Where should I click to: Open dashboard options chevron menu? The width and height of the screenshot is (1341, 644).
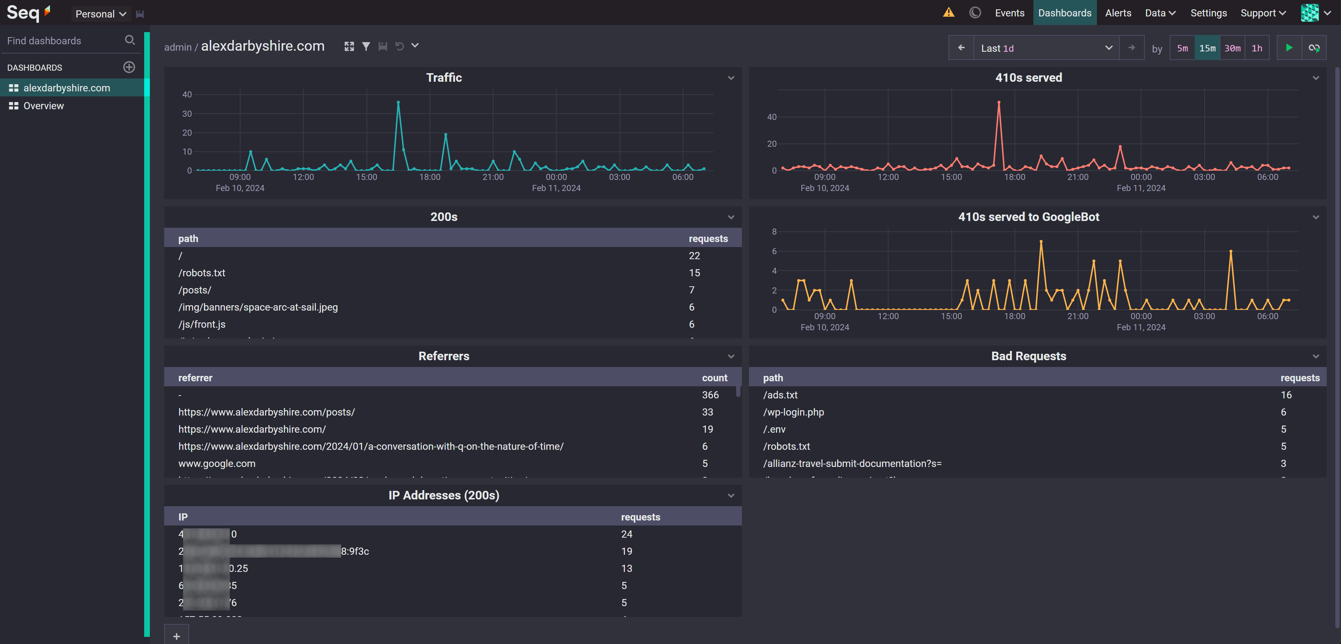[415, 46]
